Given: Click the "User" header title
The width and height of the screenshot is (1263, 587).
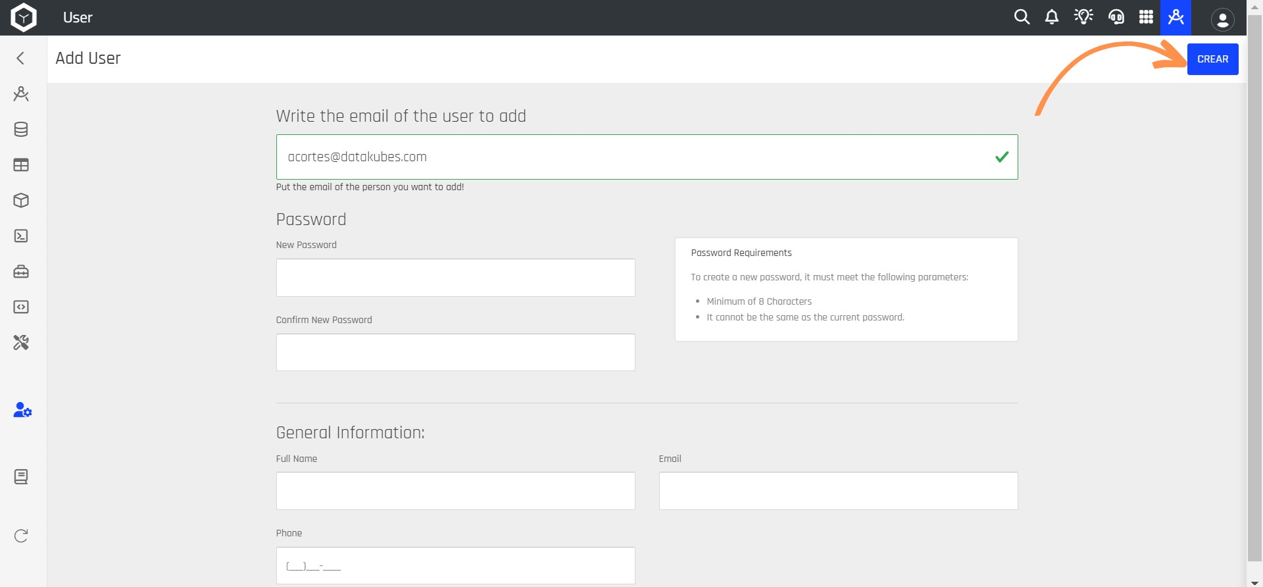Looking at the screenshot, I should (78, 18).
